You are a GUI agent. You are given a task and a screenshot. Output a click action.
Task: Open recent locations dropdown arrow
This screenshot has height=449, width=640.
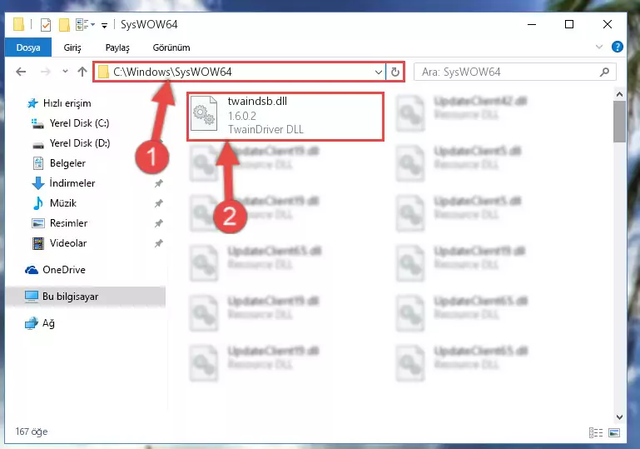click(x=65, y=72)
